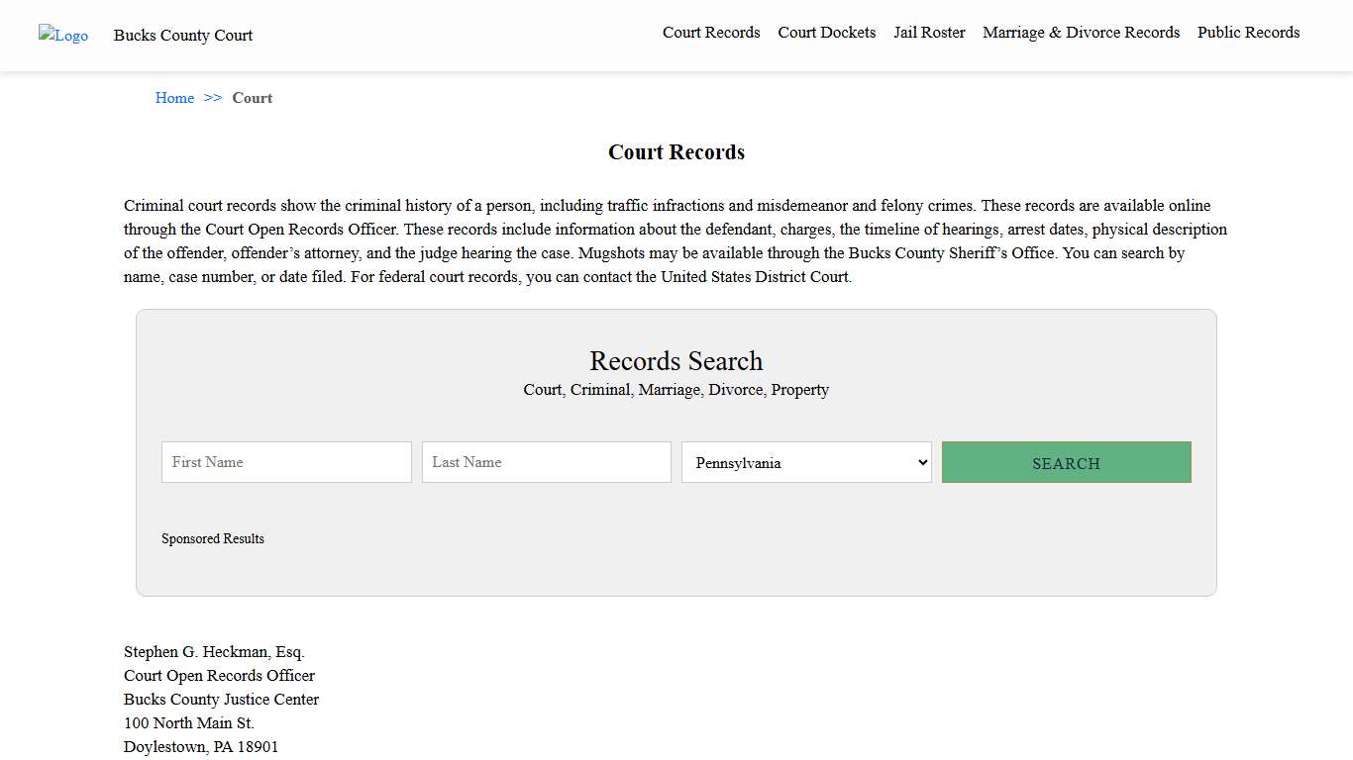Click the Bucks County Court title text
The width and height of the screenshot is (1353, 760).
[182, 35]
